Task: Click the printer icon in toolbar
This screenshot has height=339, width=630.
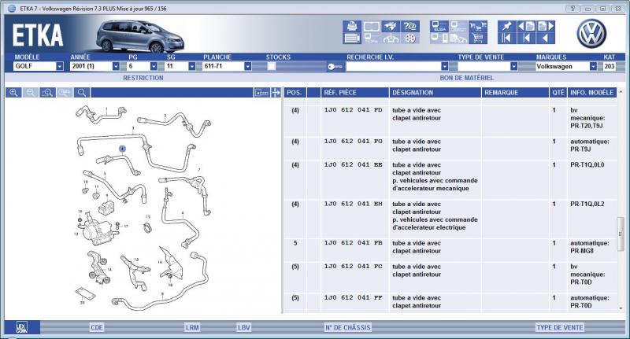Action: (x=352, y=27)
